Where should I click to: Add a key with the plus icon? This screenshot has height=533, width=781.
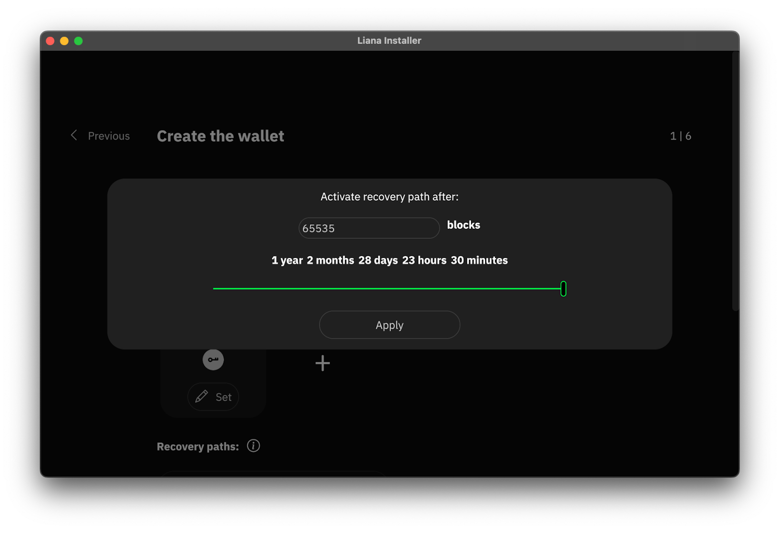(x=322, y=363)
